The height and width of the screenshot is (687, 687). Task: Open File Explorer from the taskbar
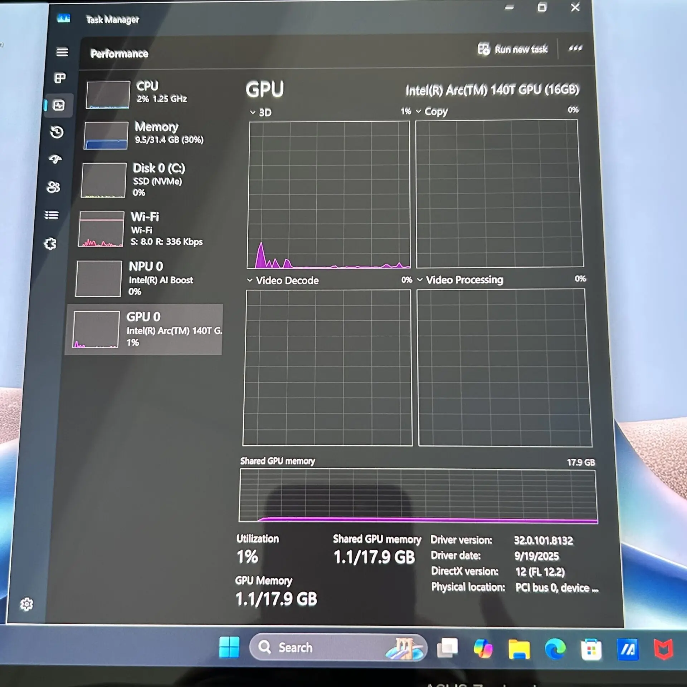[x=519, y=649]
